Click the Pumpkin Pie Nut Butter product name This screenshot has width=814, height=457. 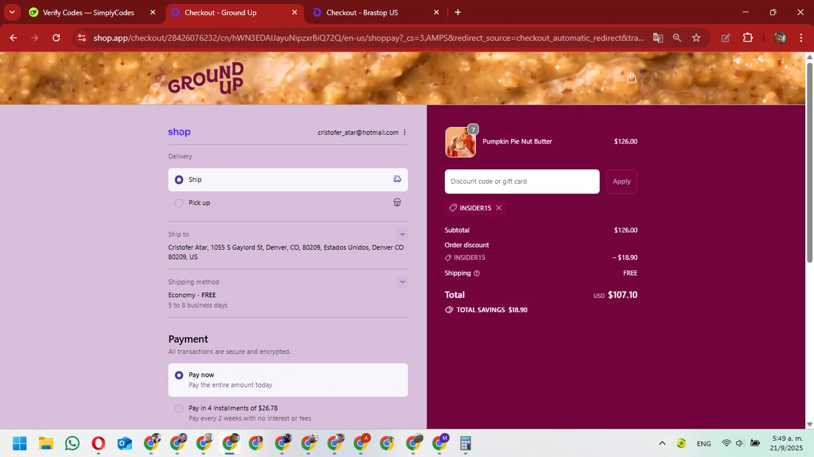517,141
